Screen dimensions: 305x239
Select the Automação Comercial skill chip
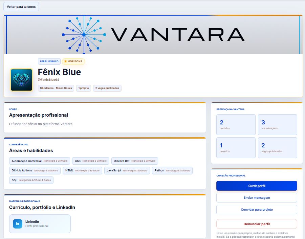[40, 161]
